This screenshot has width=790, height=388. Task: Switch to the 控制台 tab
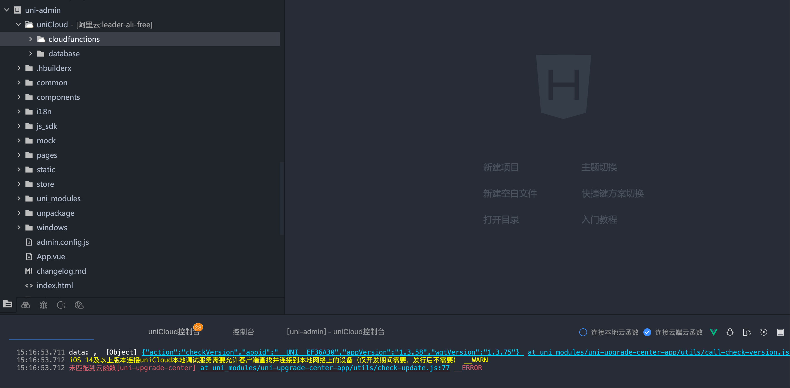[x=243, y=332]
